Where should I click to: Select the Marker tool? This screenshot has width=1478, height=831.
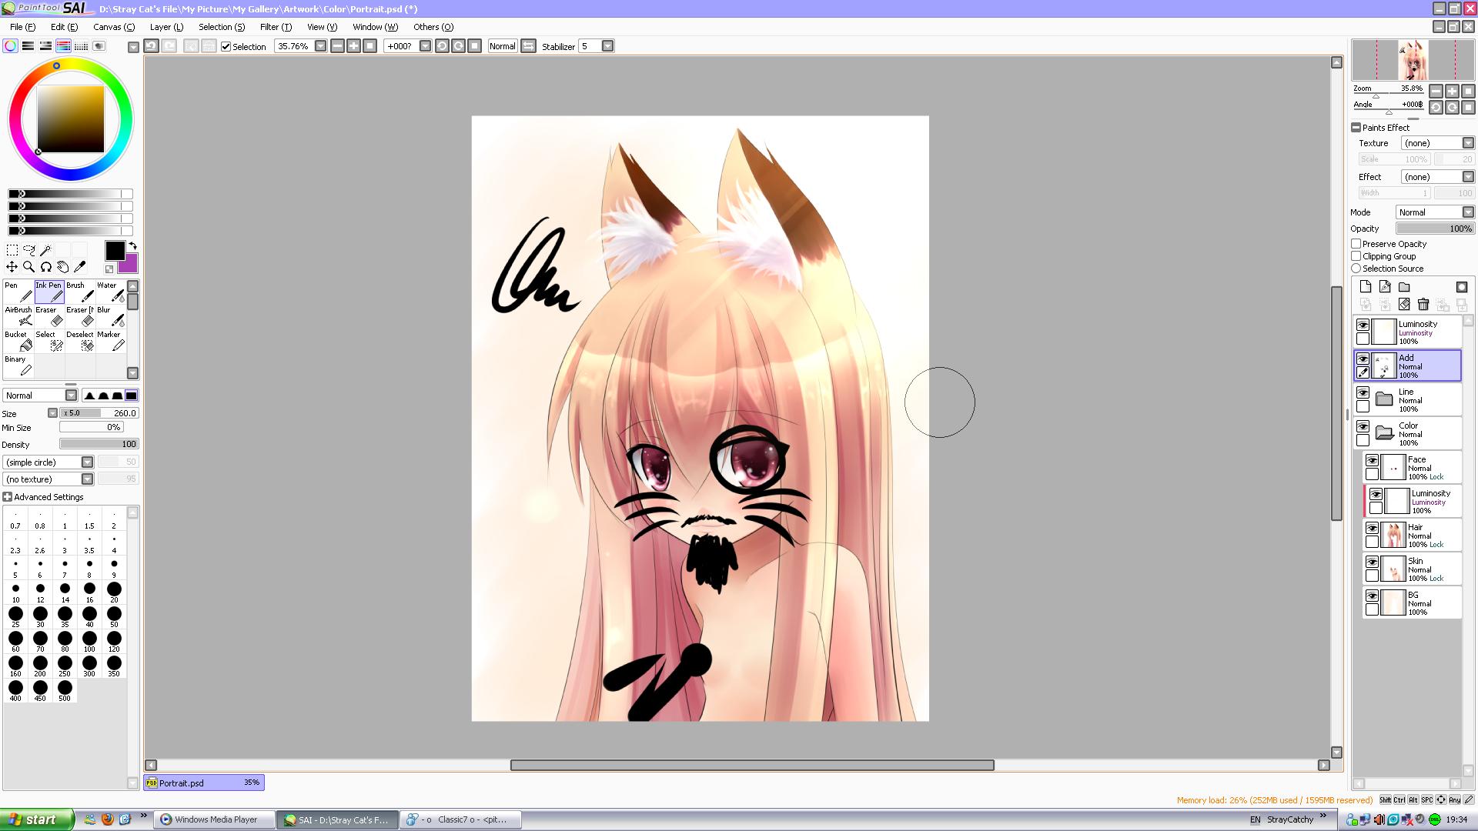(111, 341)
